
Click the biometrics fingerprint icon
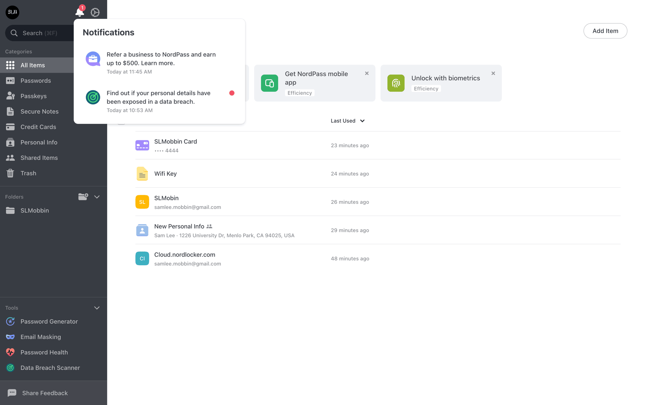[396, 83]
